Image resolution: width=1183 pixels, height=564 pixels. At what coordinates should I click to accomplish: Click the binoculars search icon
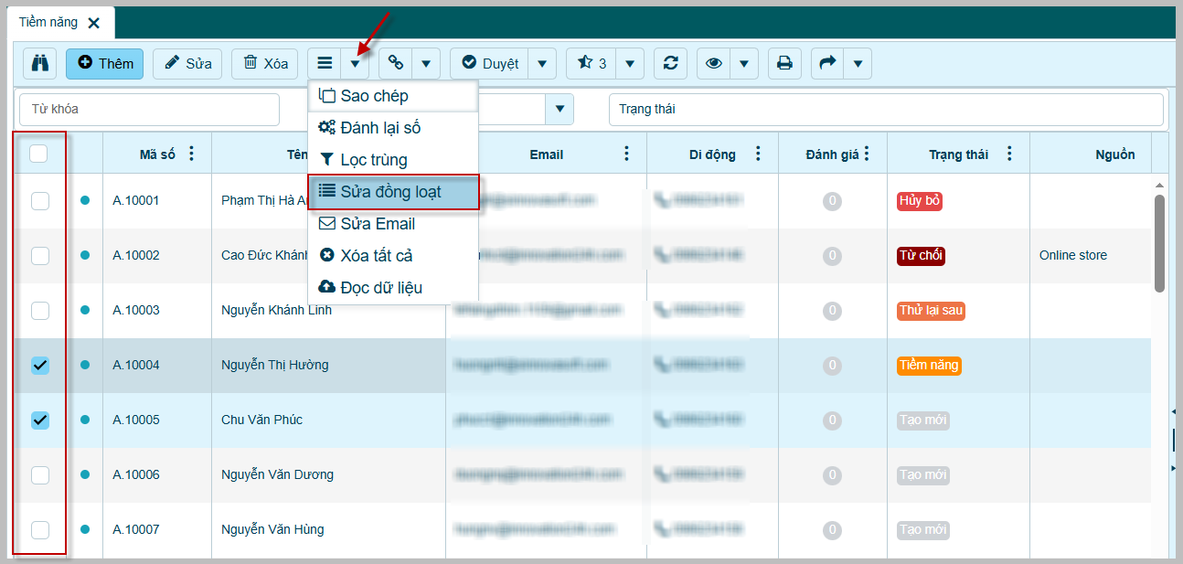pos(39,63)
